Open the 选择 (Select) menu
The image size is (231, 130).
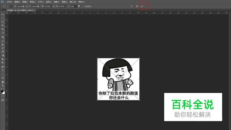[x=49, y=2]
